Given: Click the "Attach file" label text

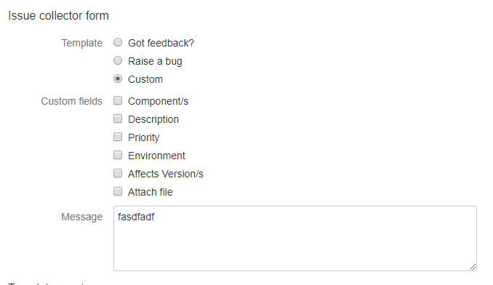Looking at the screenshot, I should point(151,192).
